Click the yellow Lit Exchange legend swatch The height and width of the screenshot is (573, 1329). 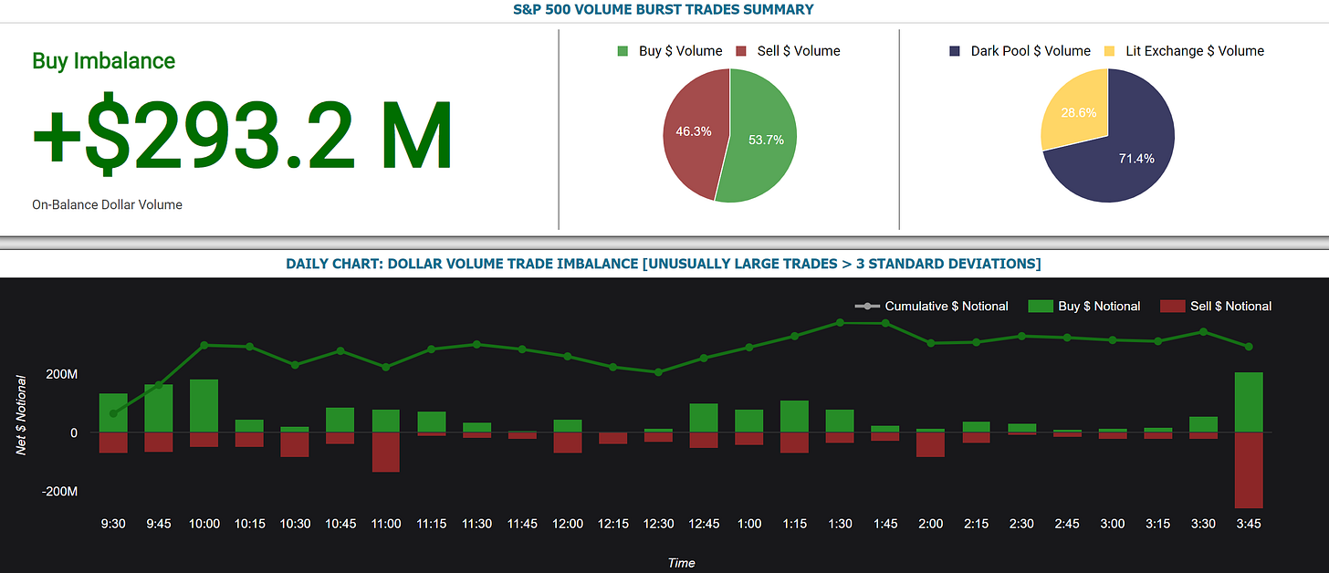coord(1112,51)
